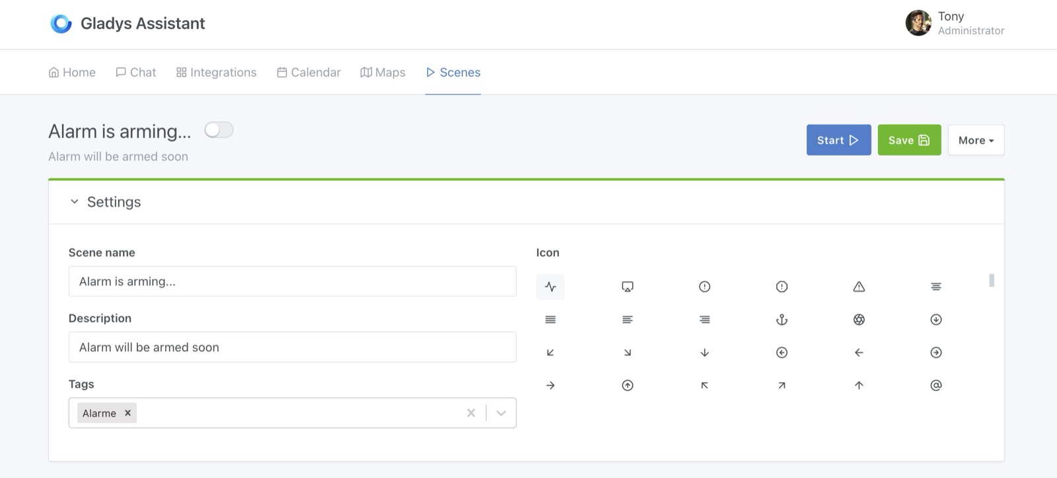
Task: Pick the arrow-down icon
Action: 704,353
